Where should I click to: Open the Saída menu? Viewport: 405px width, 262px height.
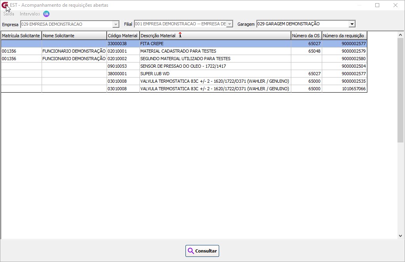coord(9,14)
